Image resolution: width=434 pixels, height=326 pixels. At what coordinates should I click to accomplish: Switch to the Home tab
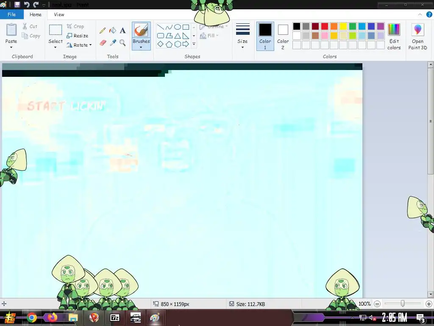(x=36, y=14)
